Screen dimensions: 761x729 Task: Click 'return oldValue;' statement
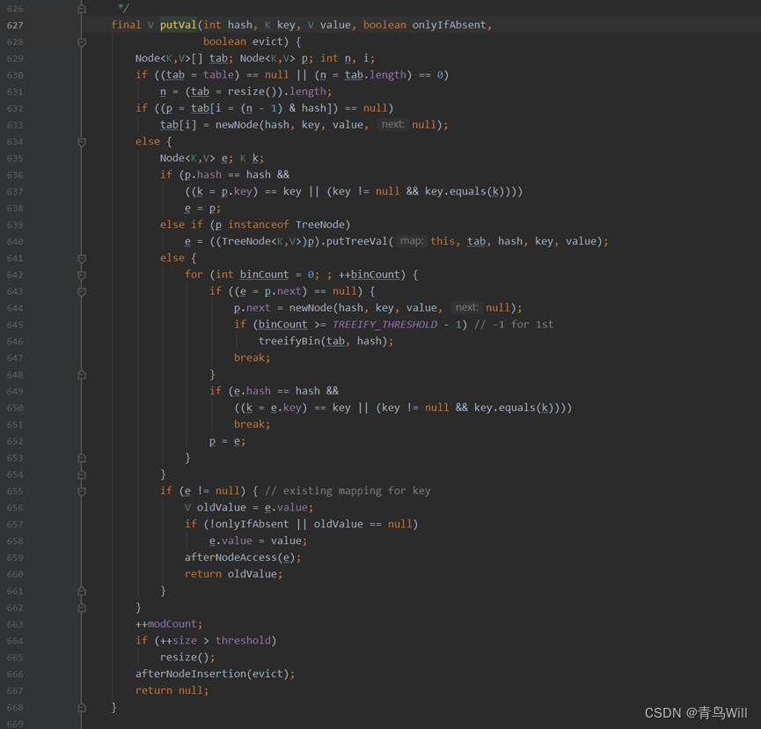coord(233,574)
